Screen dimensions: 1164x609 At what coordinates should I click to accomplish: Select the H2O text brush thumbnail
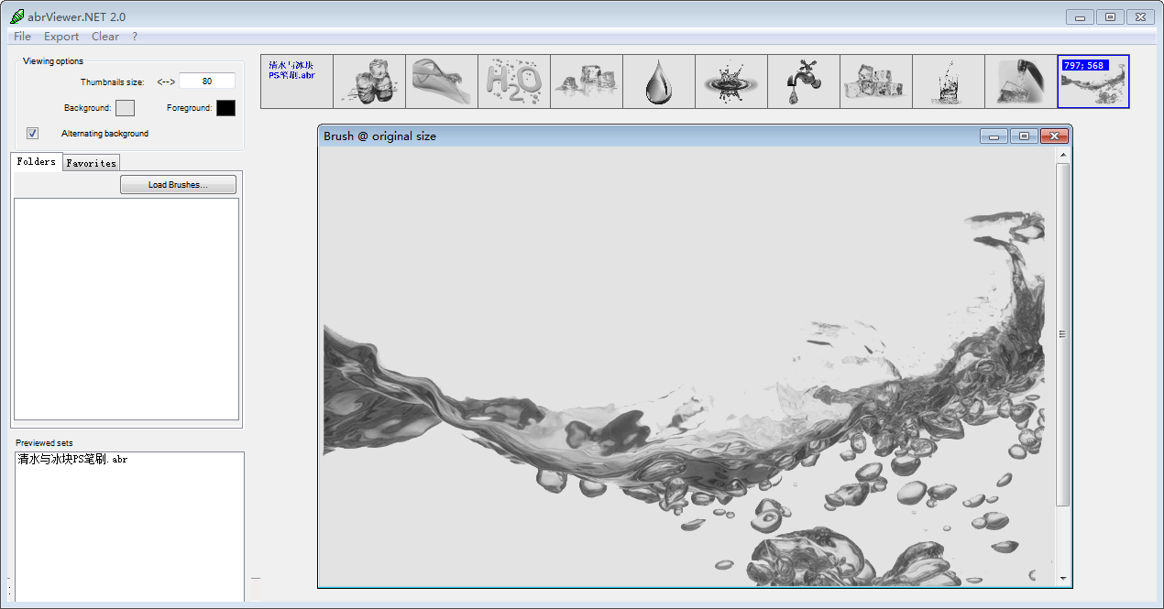tap(514, 82)
